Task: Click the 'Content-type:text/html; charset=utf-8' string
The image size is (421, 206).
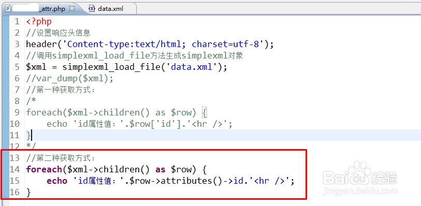Action: (164, 44)
